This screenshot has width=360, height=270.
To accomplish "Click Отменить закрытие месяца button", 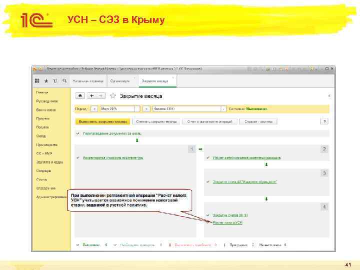I will [156, 121].
